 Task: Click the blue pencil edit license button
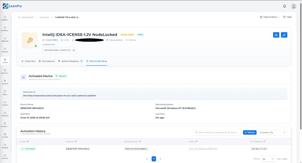[x=284, y=35]
